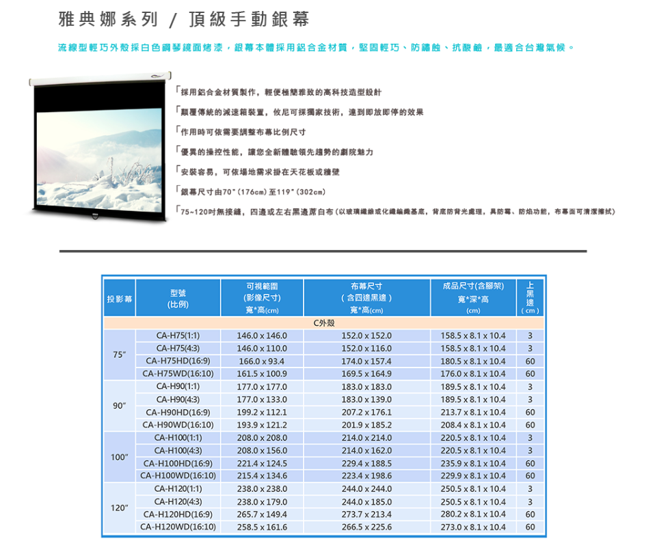
Task: Click fabric size 169.5 x 164.9
Action: tap(366, 374)
